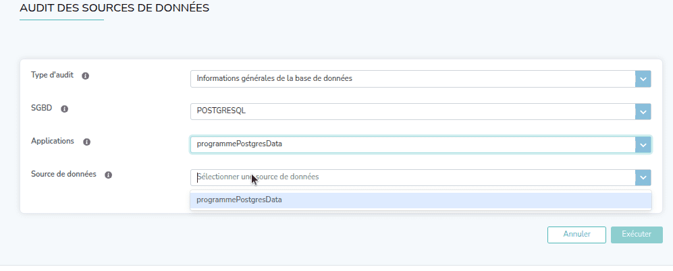Click the 'Source de données' label text
This screenshot has height=271, width=673.
63,174
